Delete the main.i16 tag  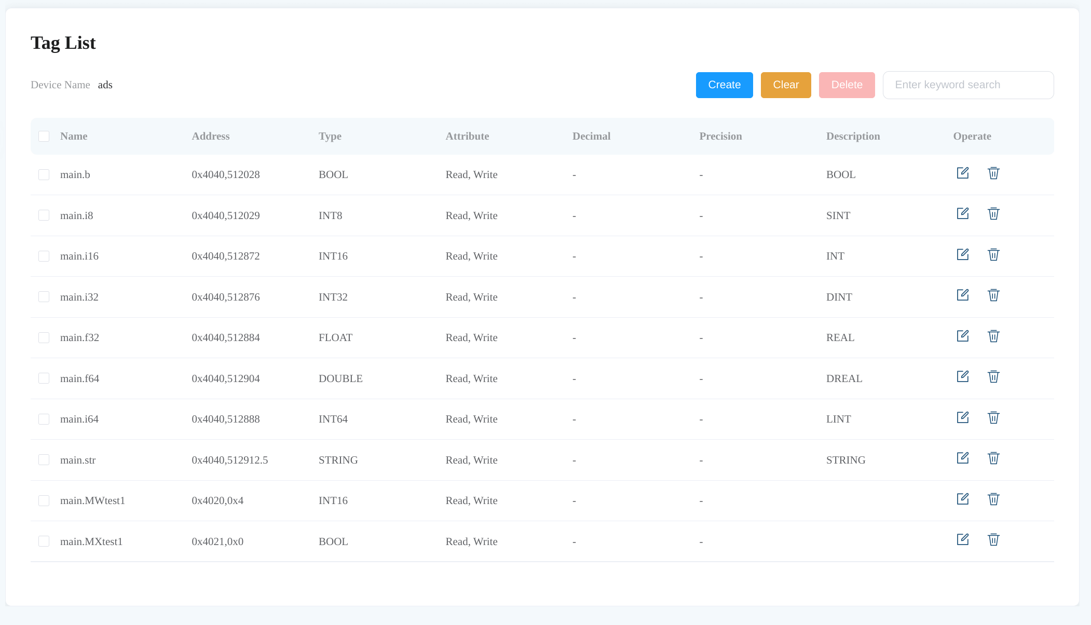tap(993, 255)
